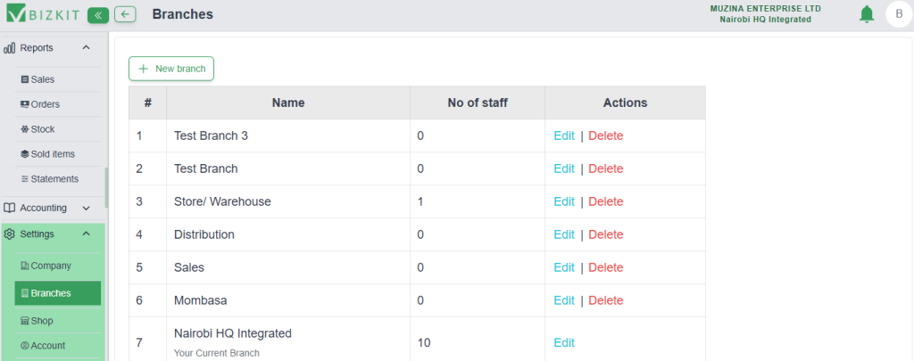Click the Stock report icon
Viewport: 914px width, 361px height.
coord(24,129)
